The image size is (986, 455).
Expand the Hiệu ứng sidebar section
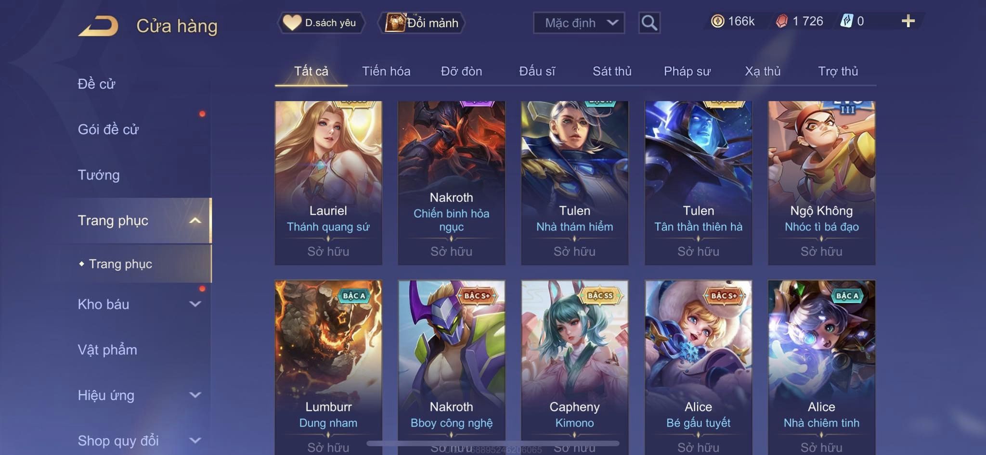click(195, 395)
